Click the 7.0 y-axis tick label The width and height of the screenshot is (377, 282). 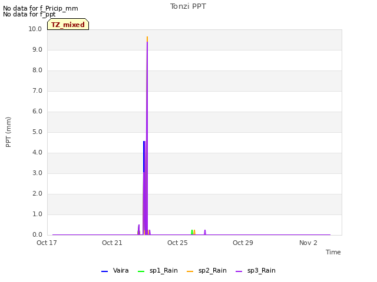tap(37, 91)
